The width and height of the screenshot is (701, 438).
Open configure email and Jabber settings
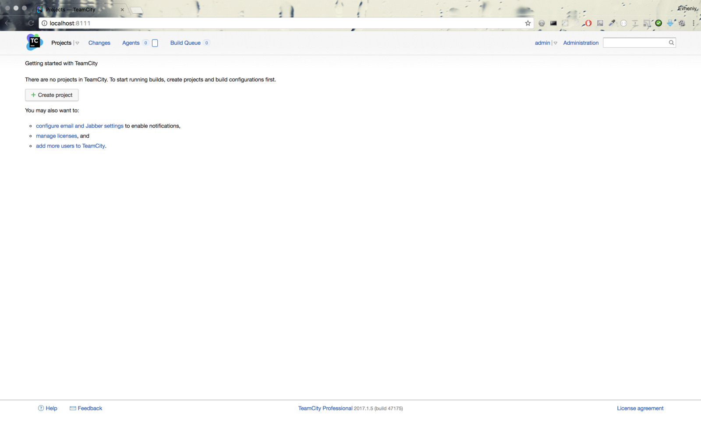(x=80, y=126)
